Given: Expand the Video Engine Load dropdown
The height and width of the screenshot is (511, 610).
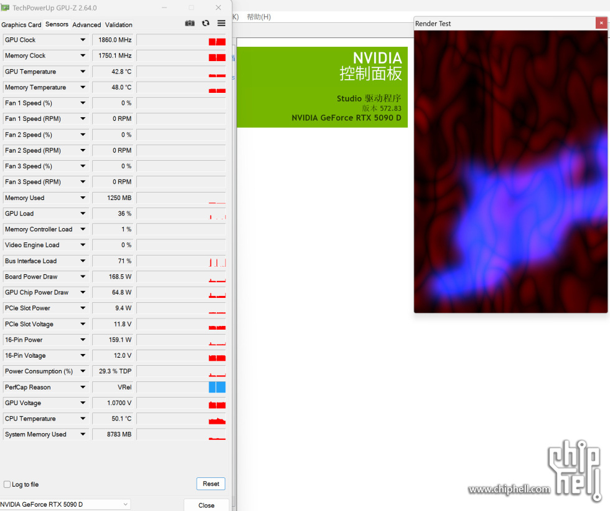Looking at the screenshot, I should pos(83,245).
